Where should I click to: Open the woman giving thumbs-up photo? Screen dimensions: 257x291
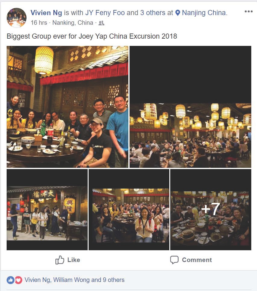[129, 209]
